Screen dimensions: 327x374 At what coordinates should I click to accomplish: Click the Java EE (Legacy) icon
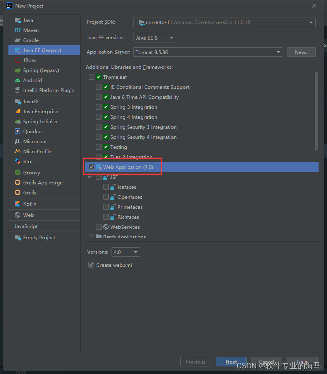tap(18, 50)
